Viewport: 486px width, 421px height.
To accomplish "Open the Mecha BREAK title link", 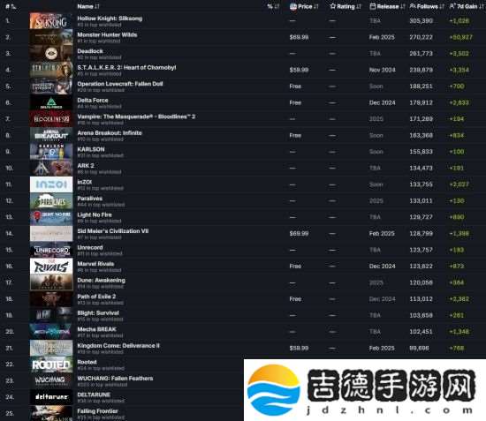I will (96, 329).
